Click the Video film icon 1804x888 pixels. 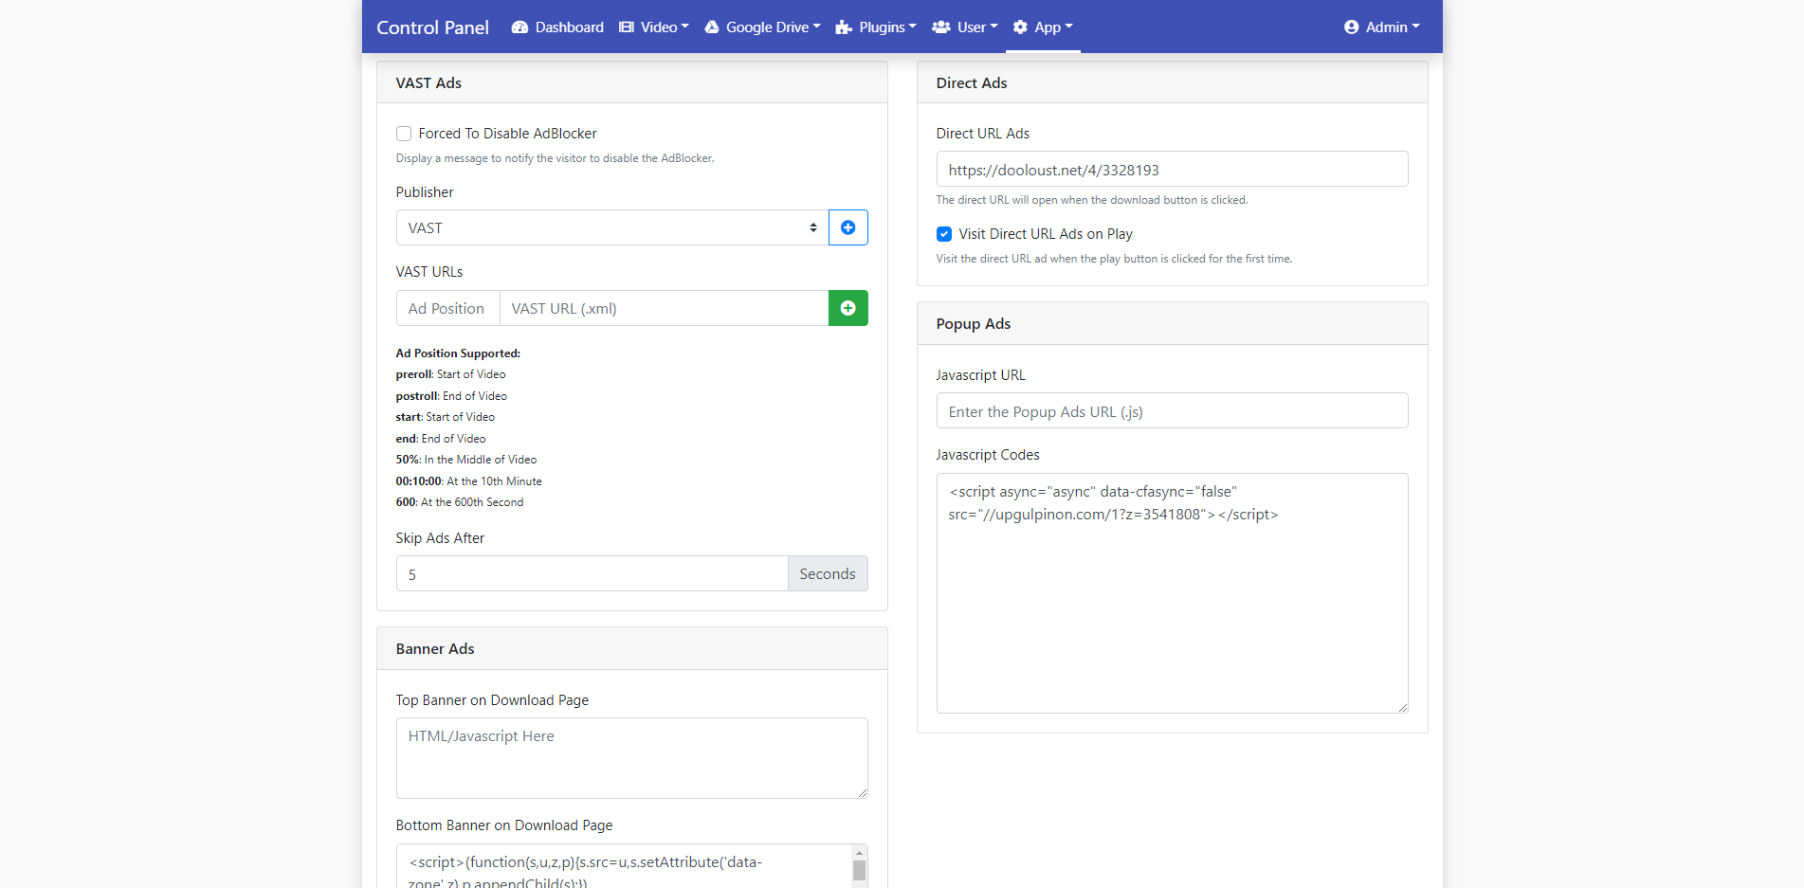627,27
